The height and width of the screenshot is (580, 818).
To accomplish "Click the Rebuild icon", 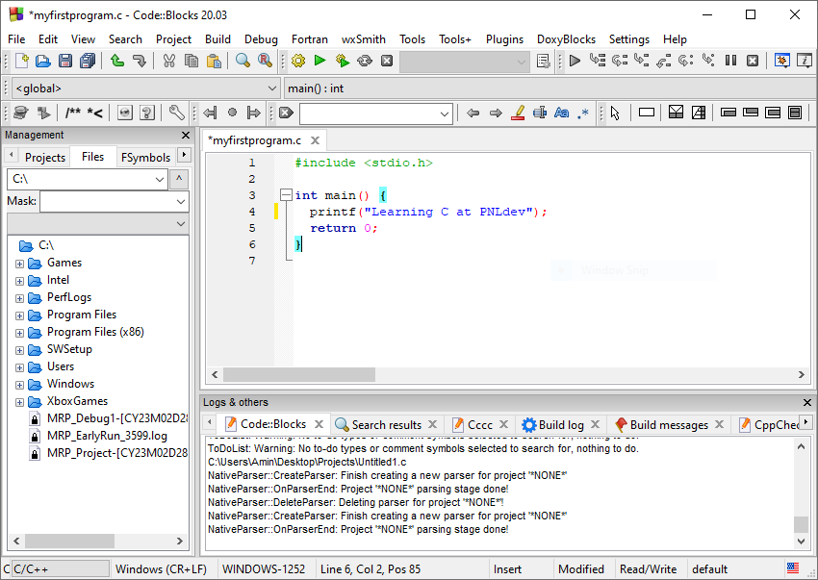I will (x=364, y=61).
